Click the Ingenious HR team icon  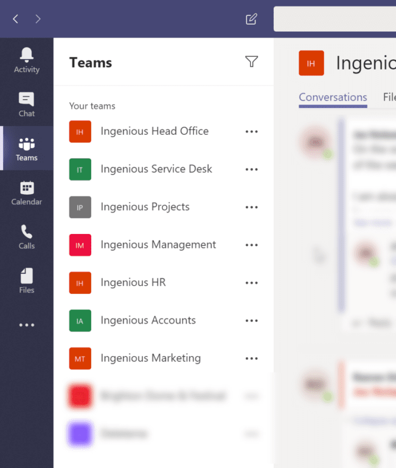[x=80, y=283]
